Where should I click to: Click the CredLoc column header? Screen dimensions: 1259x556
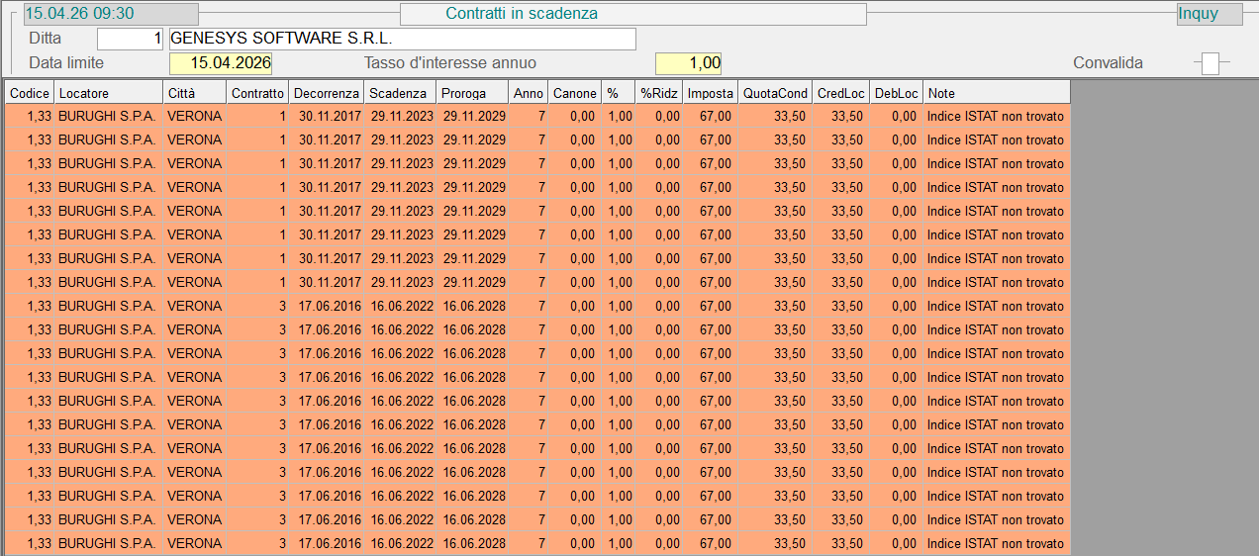coord(841,93)
